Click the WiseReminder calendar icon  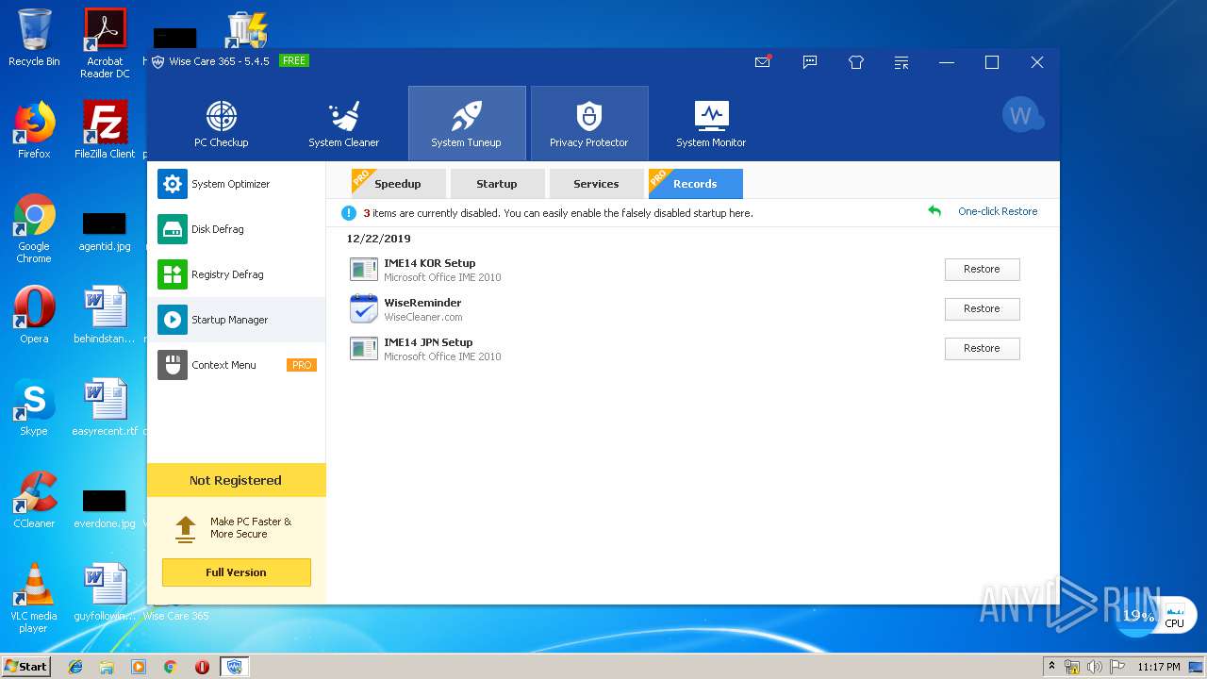[364, 309]
